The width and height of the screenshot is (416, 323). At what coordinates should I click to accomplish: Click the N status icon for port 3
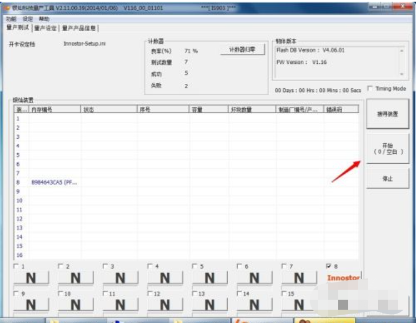click(121, 278)
